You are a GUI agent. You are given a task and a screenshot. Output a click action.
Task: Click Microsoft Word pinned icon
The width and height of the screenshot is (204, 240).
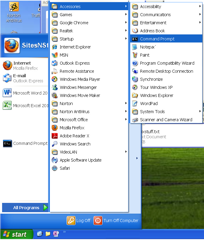click(7, 93)
